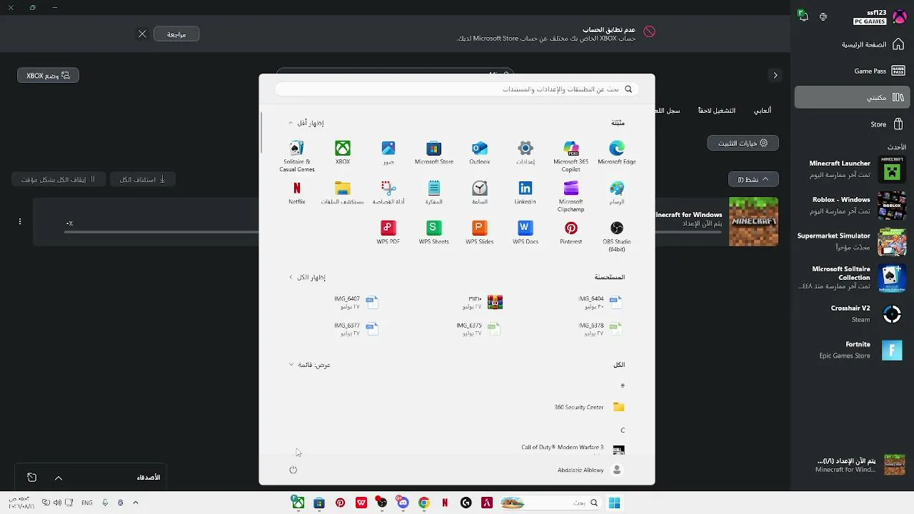Open the Snipping Tool pinned app
The image size is (914, 514).
[388, 193]
